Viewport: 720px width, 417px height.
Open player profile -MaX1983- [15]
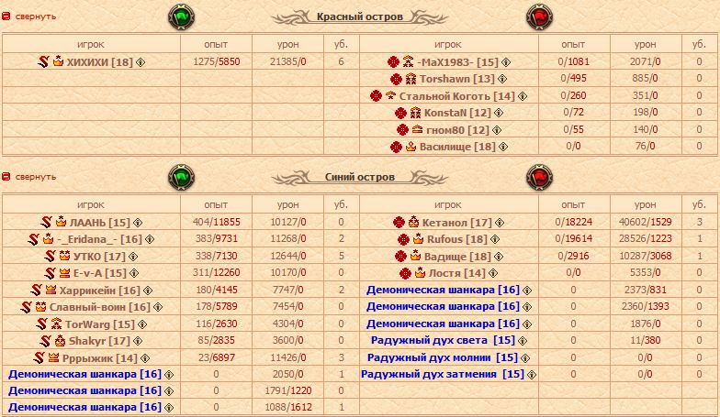point(457,62)
